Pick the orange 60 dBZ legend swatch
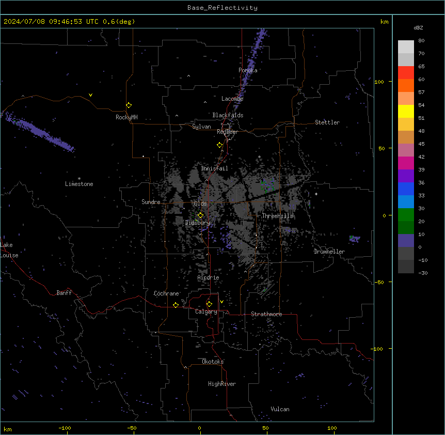 (406, 85)
